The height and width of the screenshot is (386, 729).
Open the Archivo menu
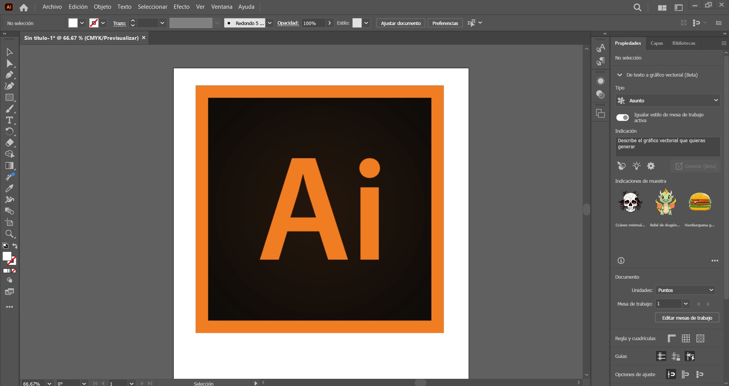[52, 7]
